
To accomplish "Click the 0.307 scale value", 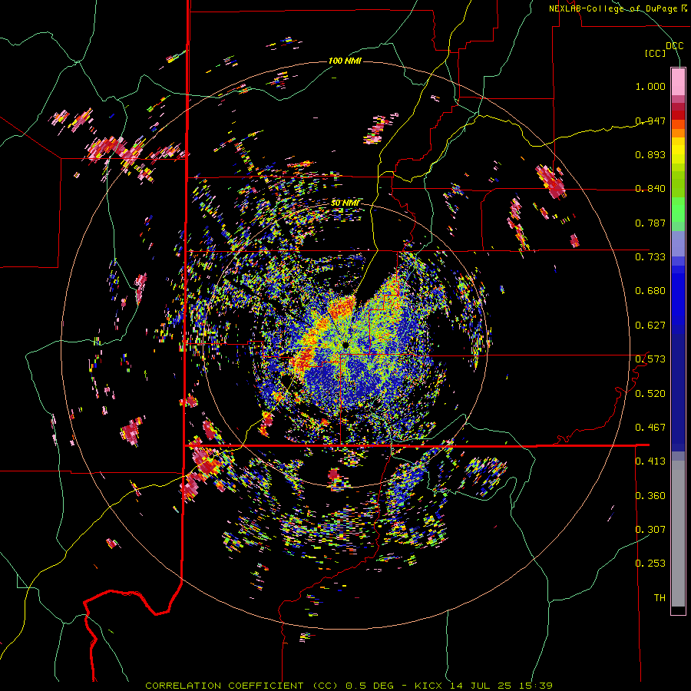I will [x=650, y=530].
